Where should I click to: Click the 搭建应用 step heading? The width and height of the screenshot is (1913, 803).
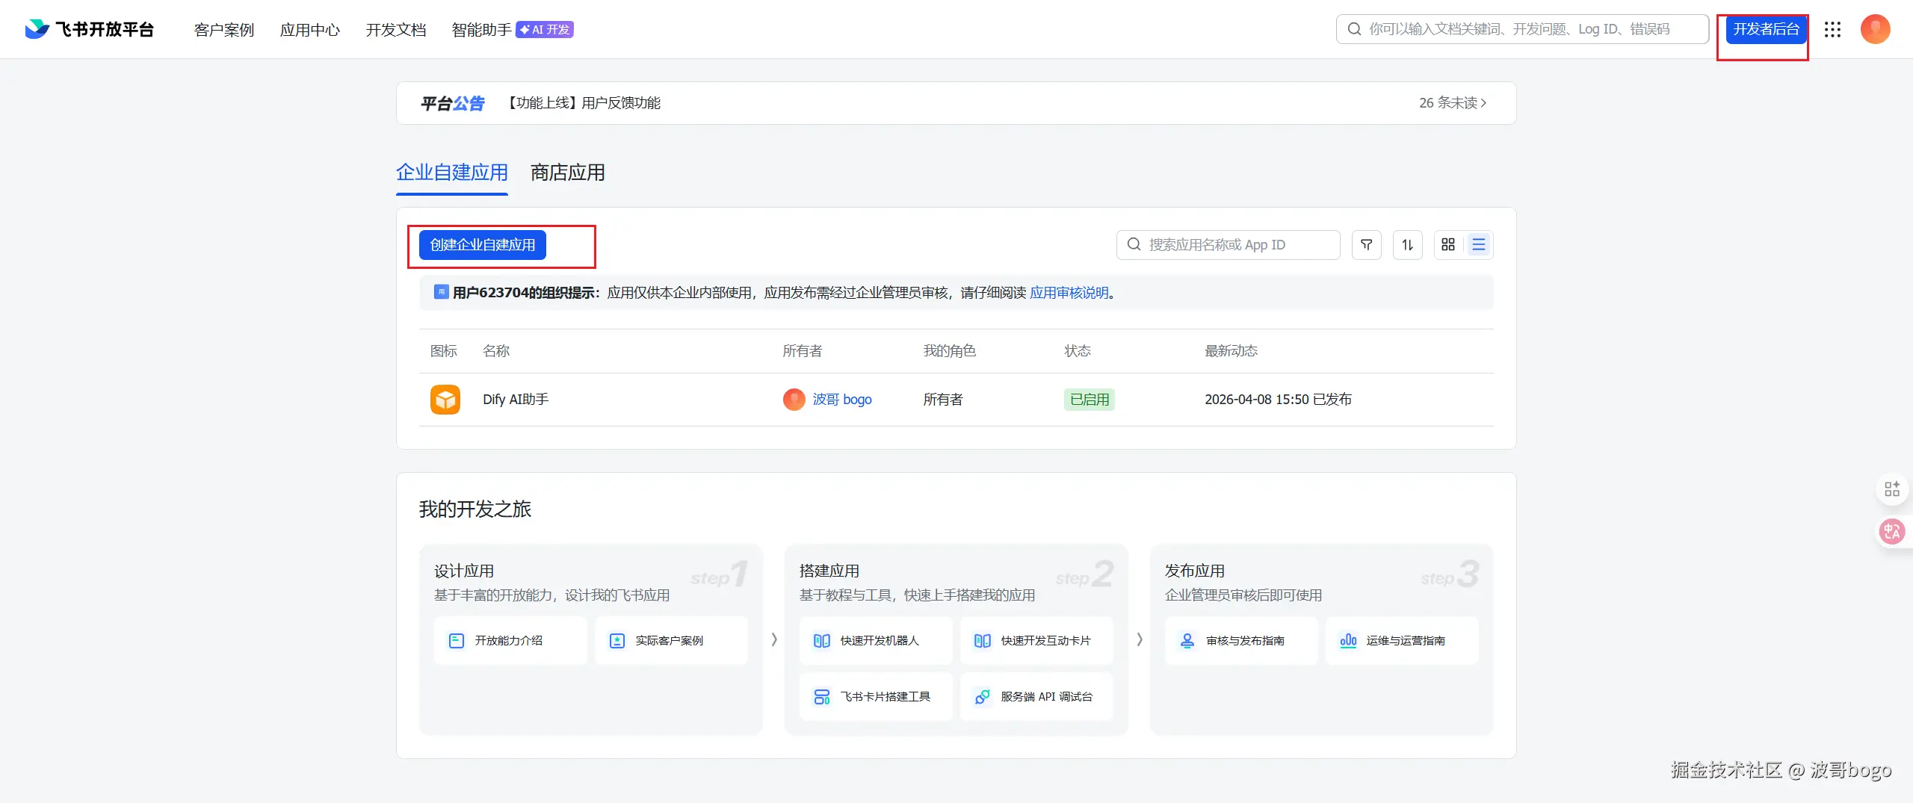pos(829,571)
